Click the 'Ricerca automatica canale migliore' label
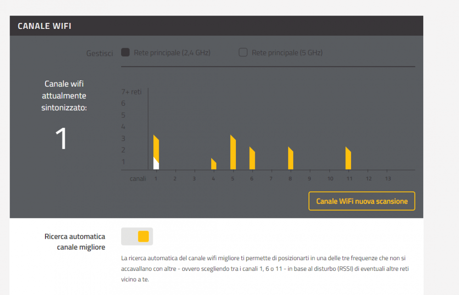This screenshot has width=459, height=295. click(x=75, y=241)
